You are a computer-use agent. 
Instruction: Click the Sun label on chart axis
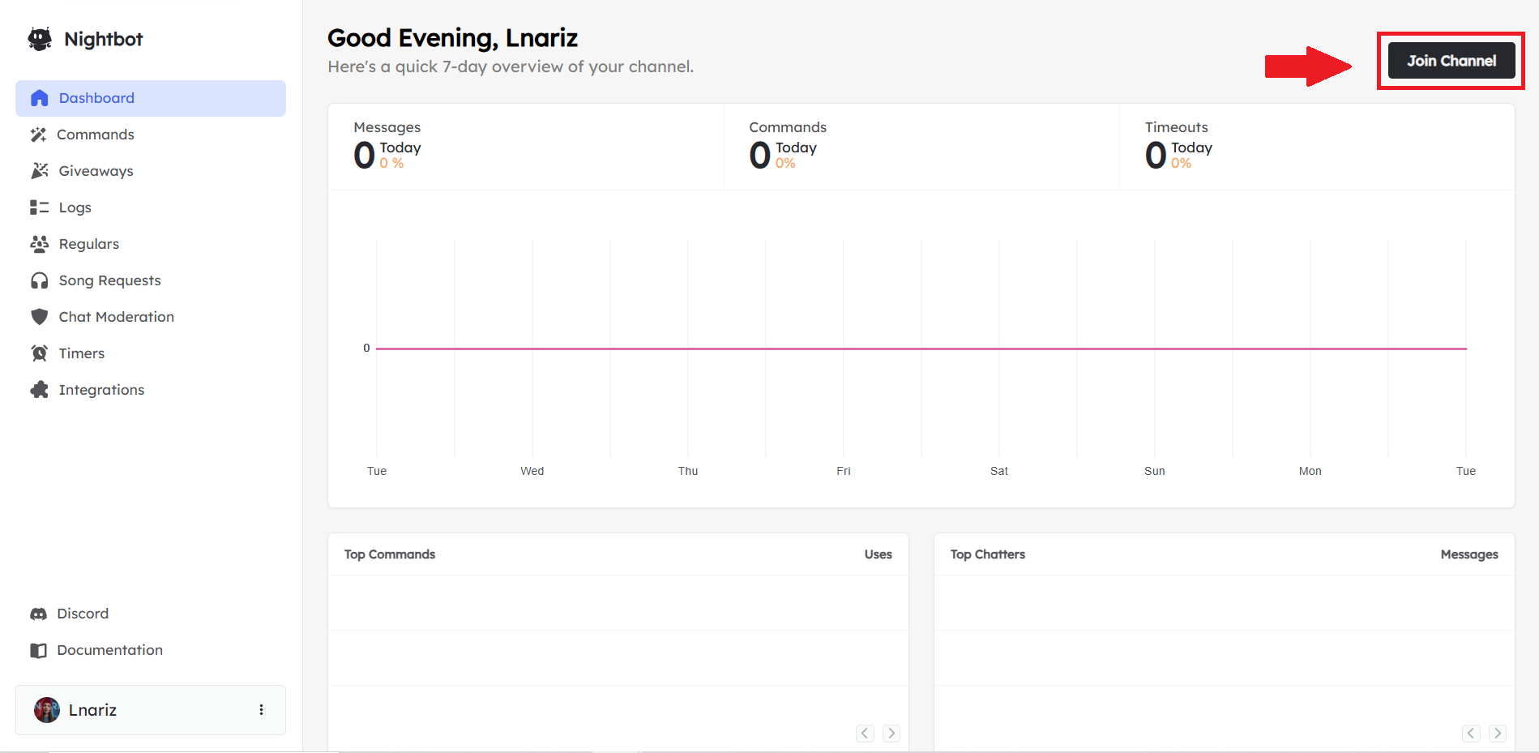[x=1155, y=471]
